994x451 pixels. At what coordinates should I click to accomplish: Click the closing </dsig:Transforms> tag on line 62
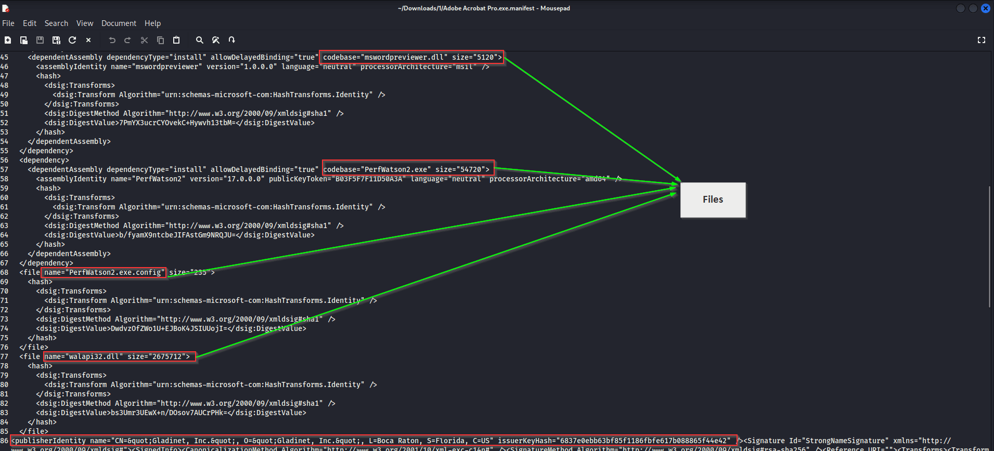[82, 216]
